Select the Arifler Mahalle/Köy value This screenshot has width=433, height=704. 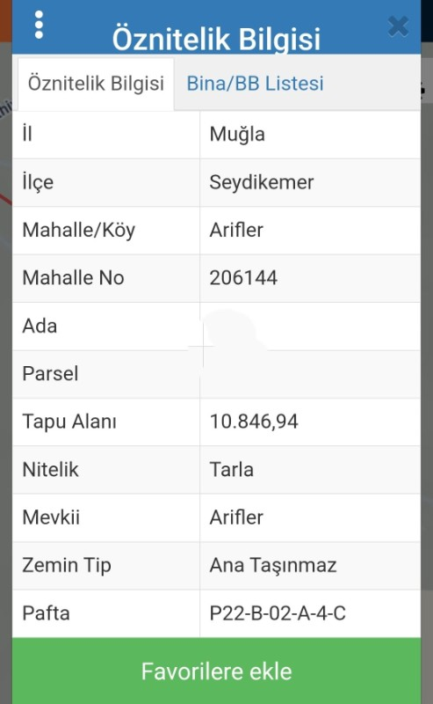pyautogui.click(x=236, y=231)
